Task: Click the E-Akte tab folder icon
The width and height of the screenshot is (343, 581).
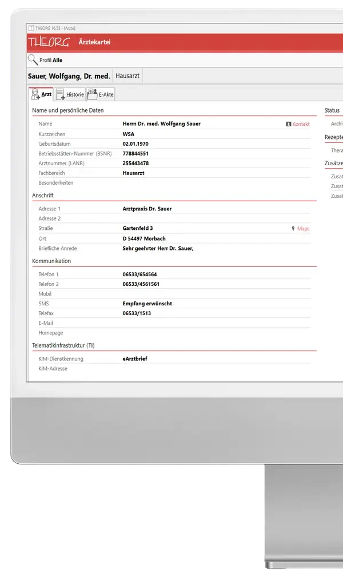Action: pyautogui.click(x=92, y=94)
